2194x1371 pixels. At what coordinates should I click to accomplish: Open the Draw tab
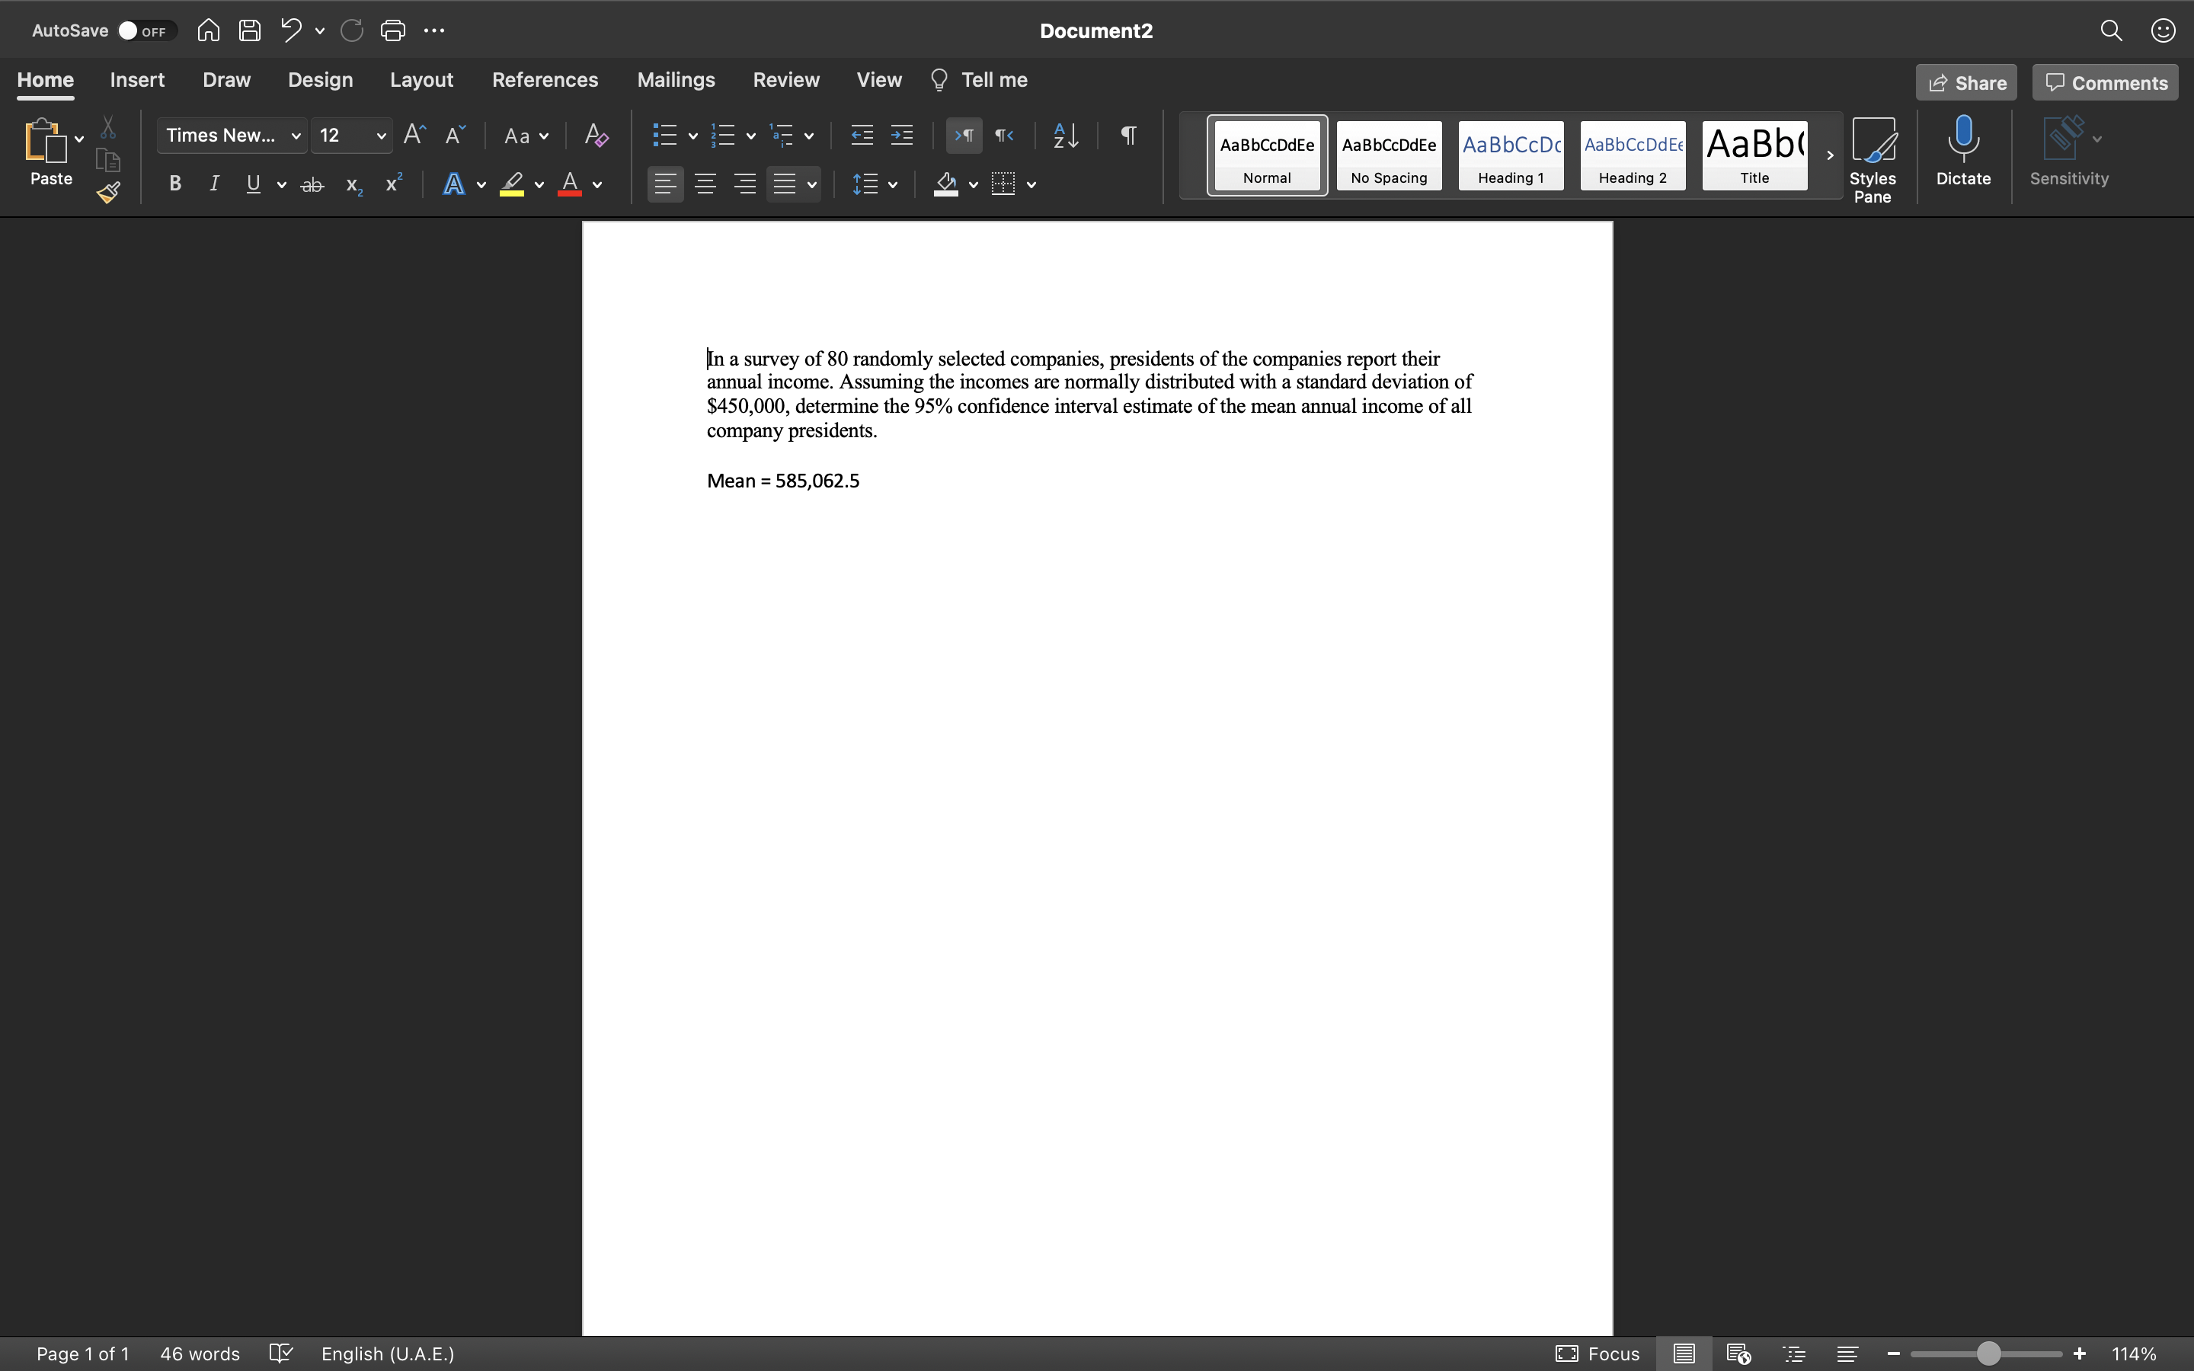coord(227,80)
